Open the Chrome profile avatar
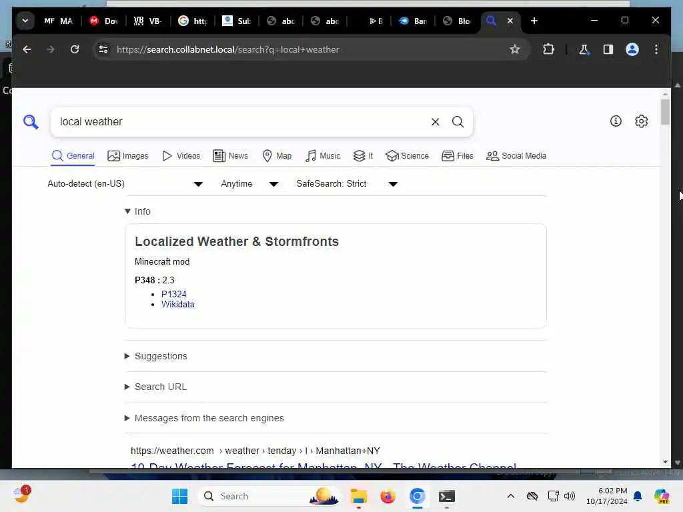This screenshot has width=683, height=512. coord(632,49)
